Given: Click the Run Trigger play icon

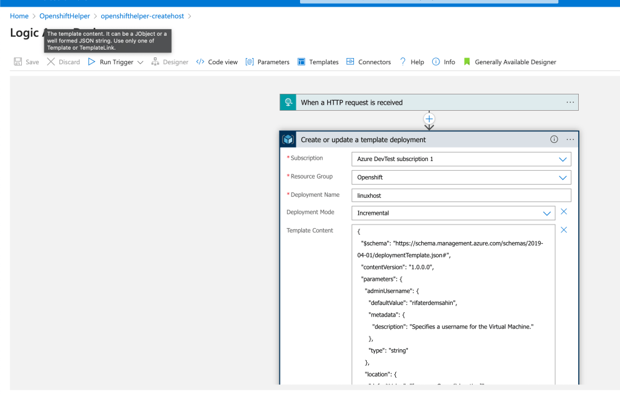Looking at the screenshot, I should pos(92,62).
